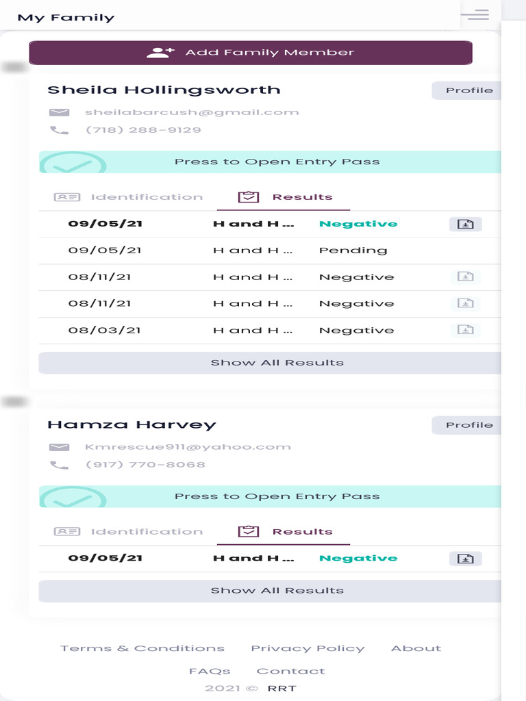Screen dimensions: 526x701
Task: Expand Show All Results for Sheila
Action: coord(277,363)
